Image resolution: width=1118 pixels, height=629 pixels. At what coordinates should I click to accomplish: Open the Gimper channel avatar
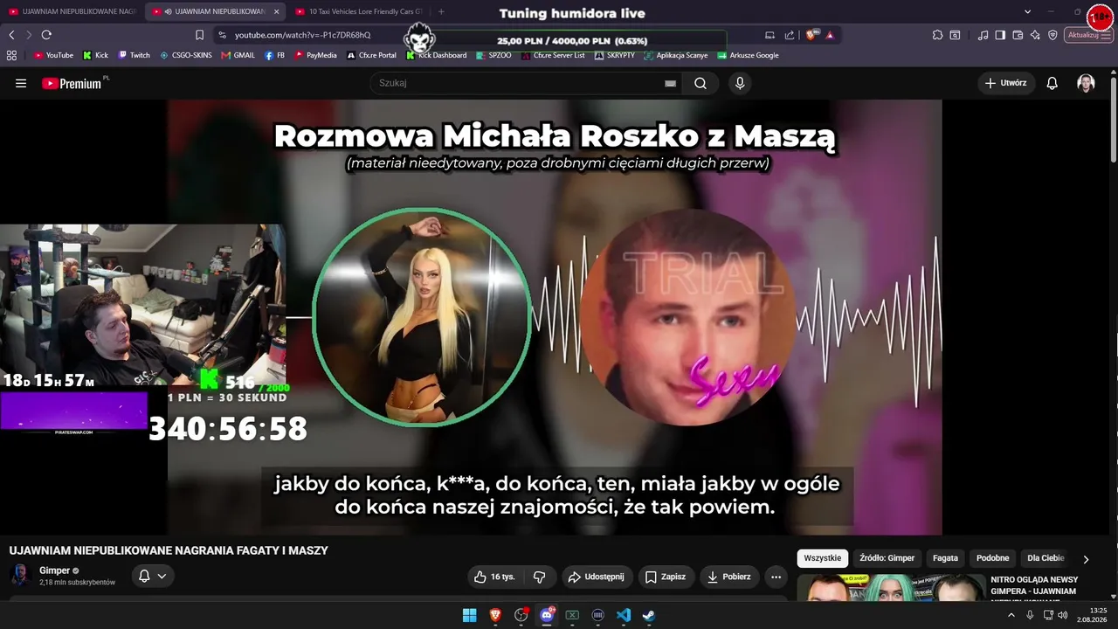click(21, 576)
